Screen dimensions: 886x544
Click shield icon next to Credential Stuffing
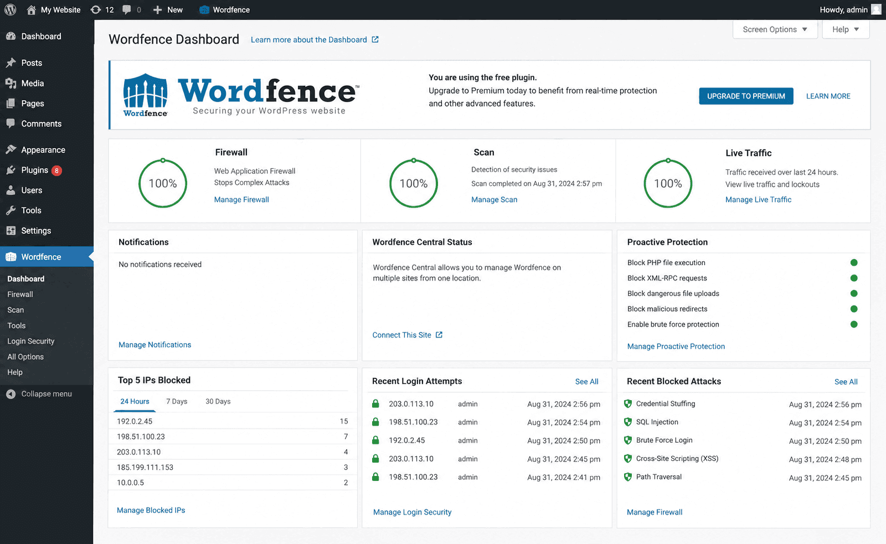[628, 404]
